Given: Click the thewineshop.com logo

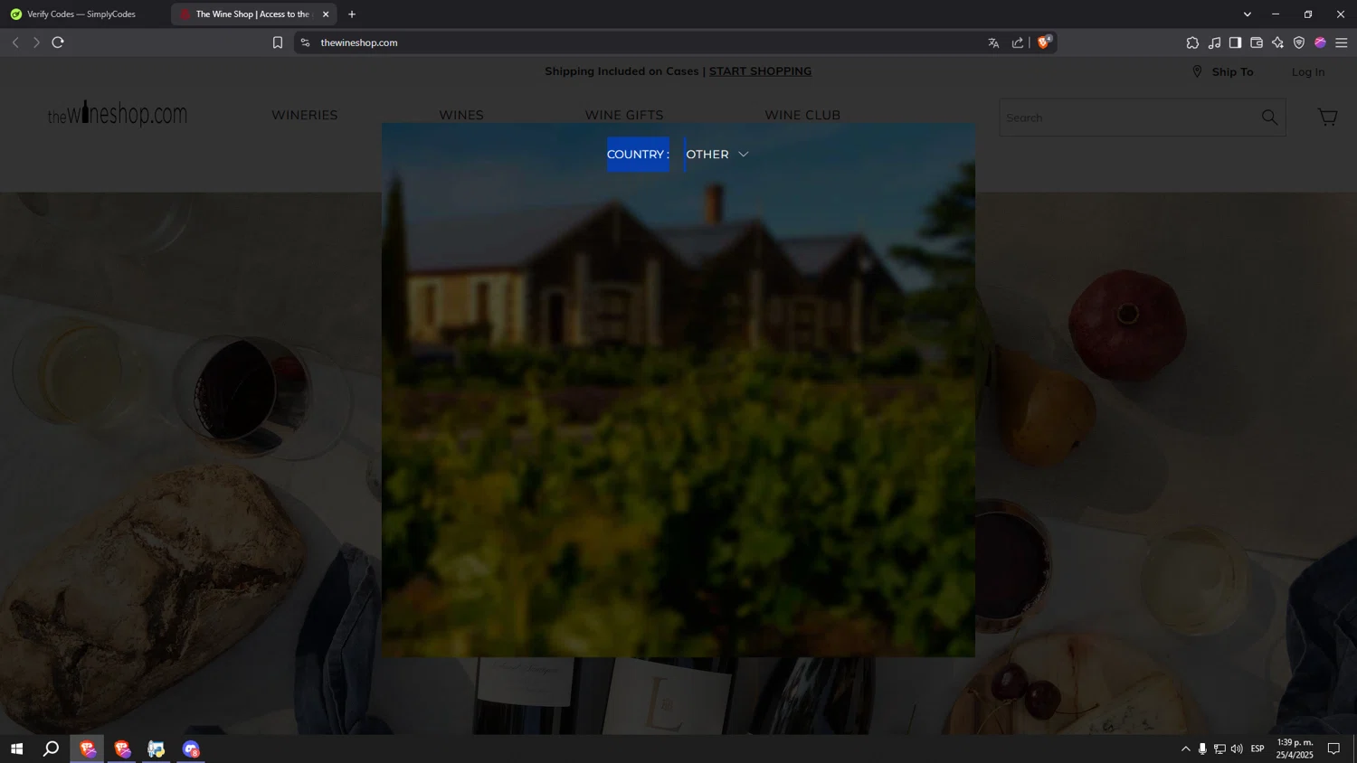Looking at the screenshot, I should point(118,114).
